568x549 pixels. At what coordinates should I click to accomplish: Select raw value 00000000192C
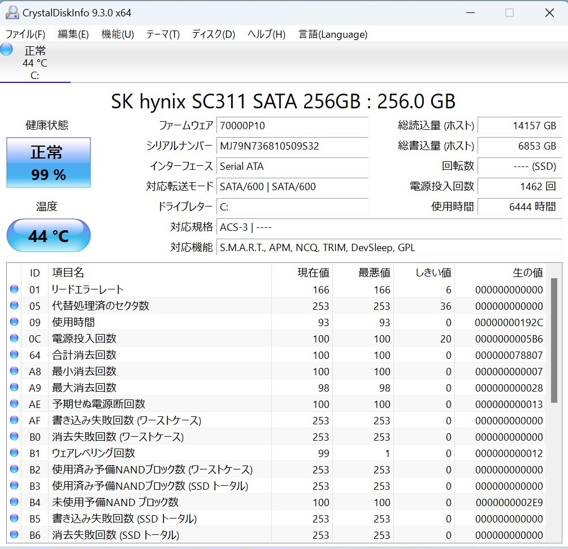pyautogui.click(x=509, y=322)
